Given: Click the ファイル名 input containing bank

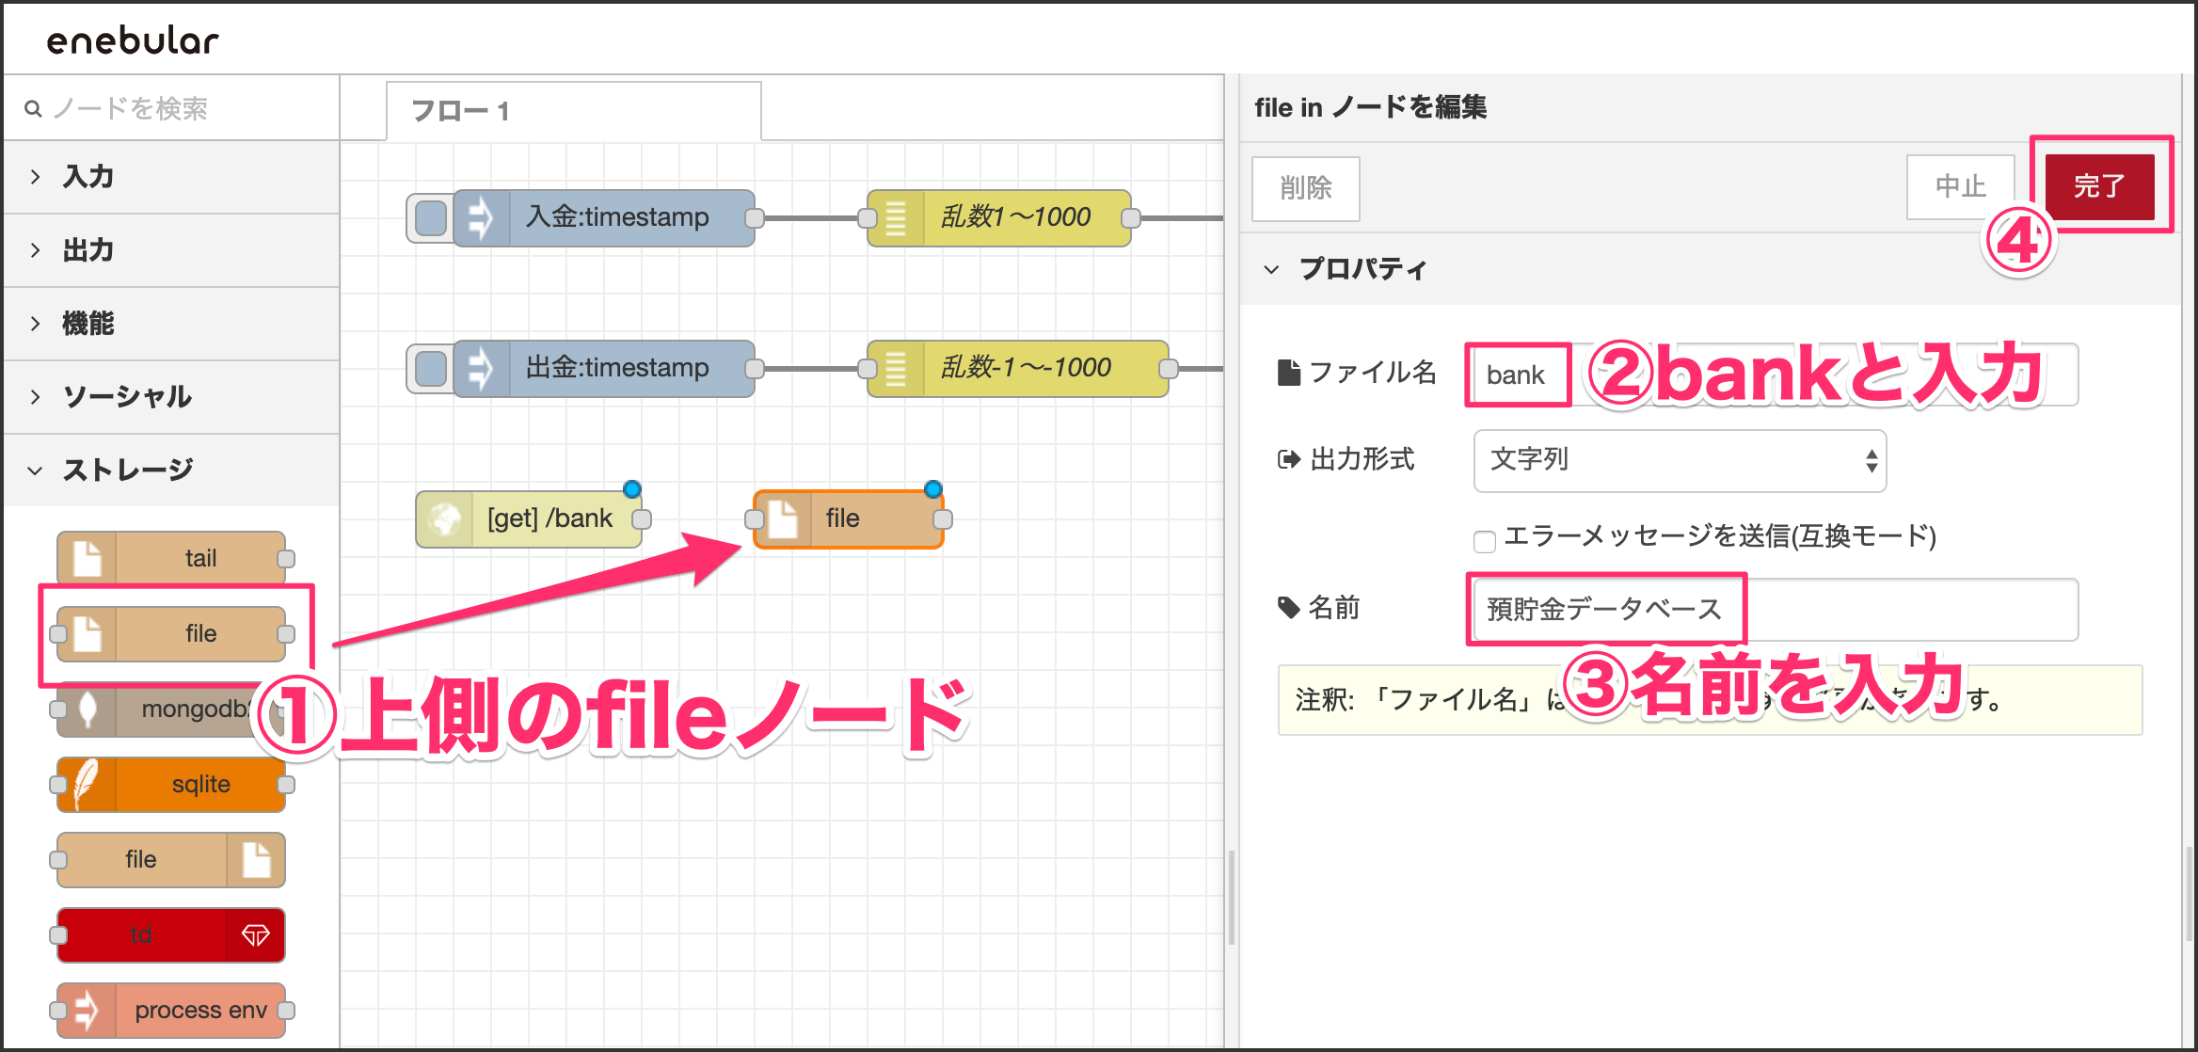Looking at the screenshot, I should pyautogui.click(x=1776, y=375).
